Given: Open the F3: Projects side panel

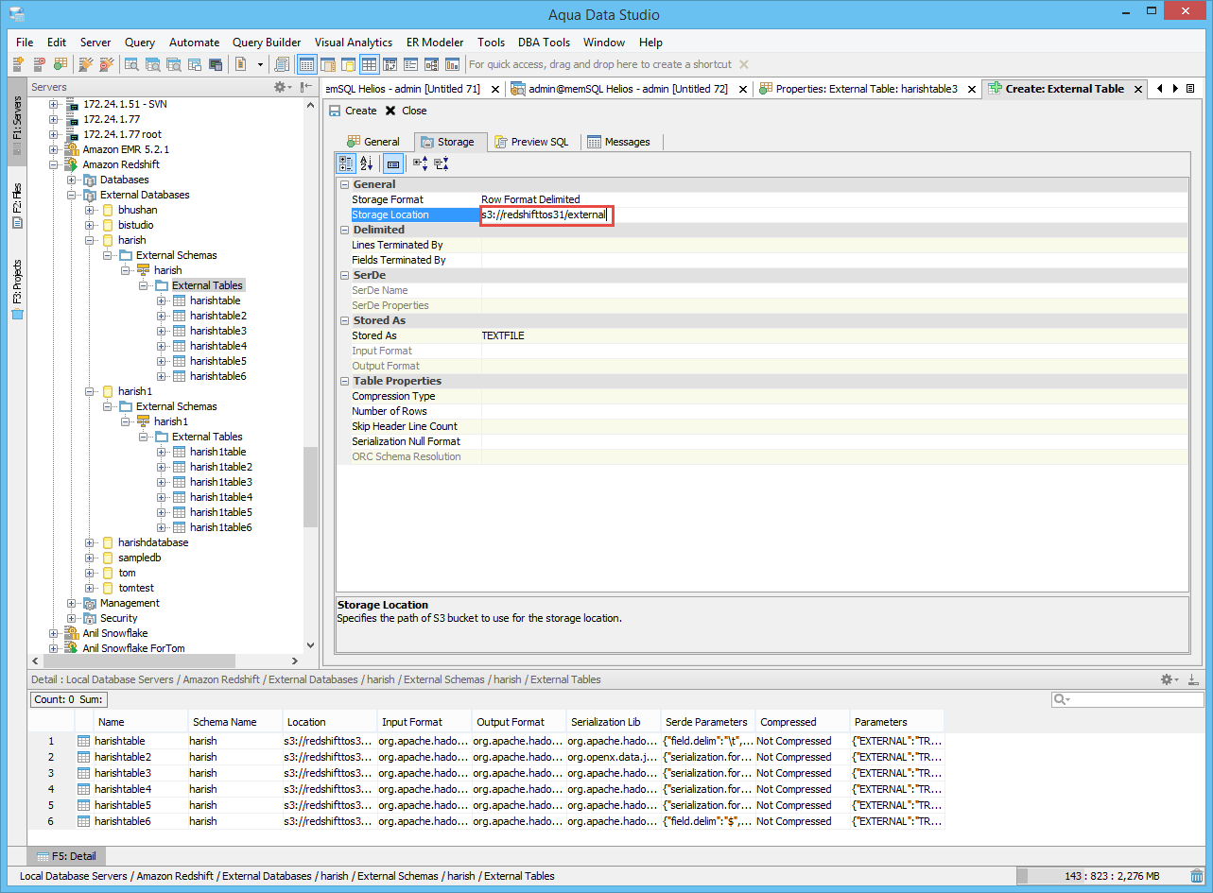Looking at the screenshot, I should pos(17,289).
